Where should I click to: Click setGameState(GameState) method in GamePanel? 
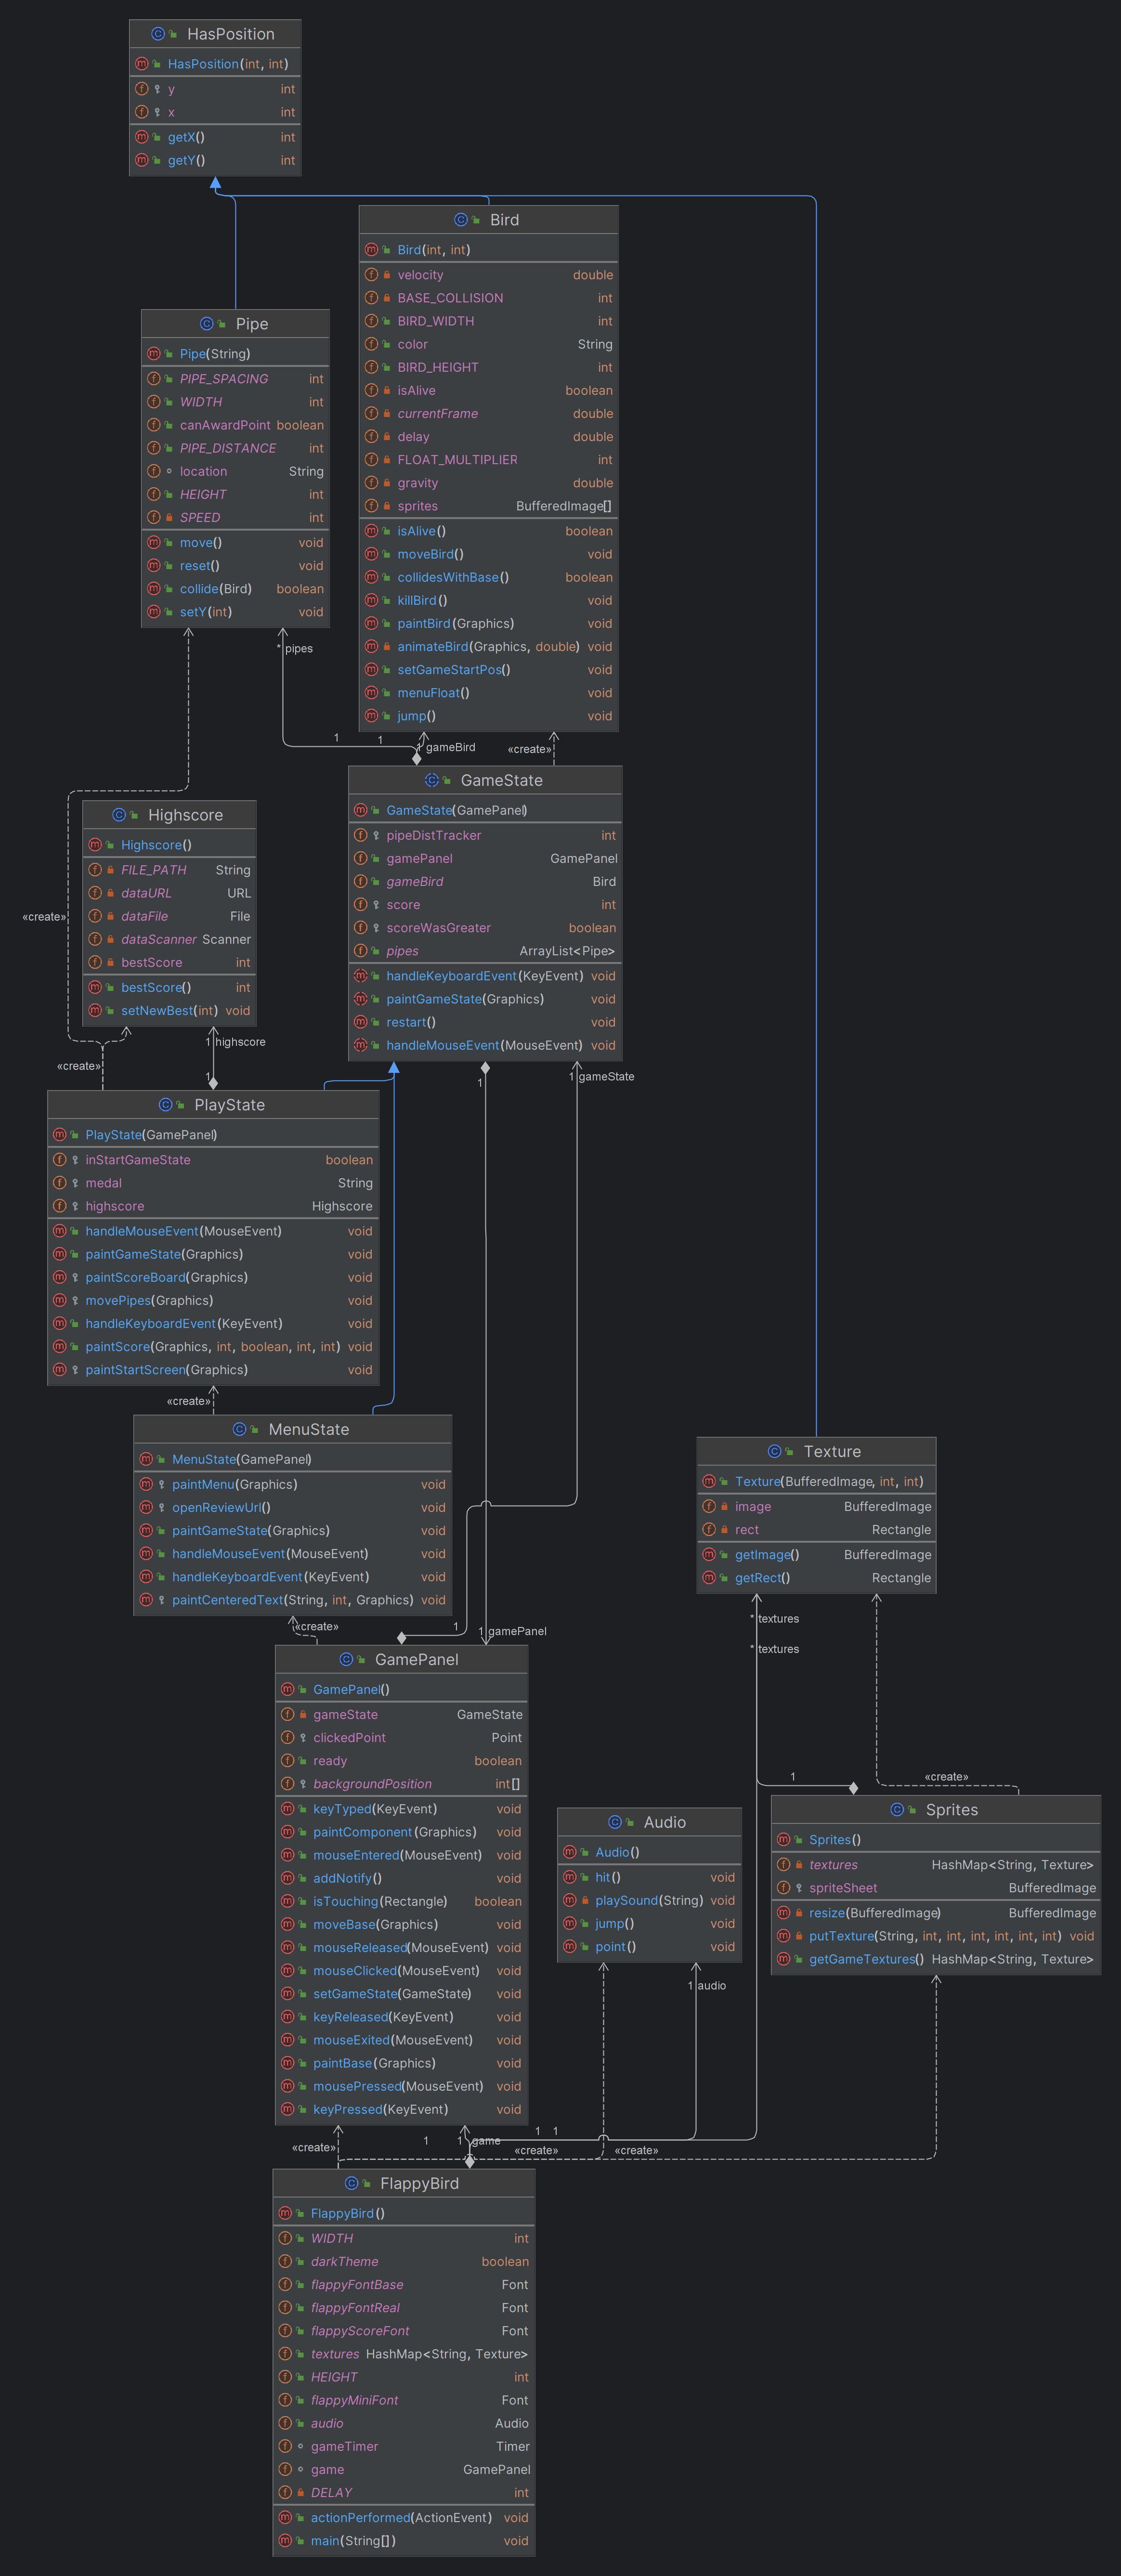(401, 1994)
